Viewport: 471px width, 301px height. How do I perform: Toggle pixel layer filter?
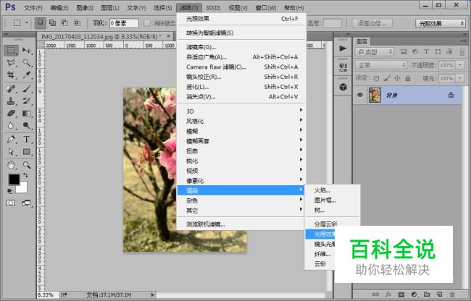point(404,52)
